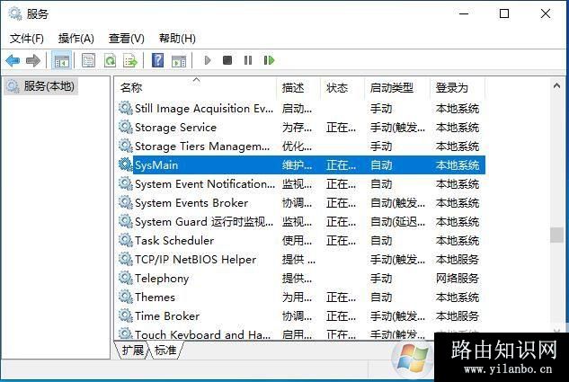The height and width of the screenshot is (382, 569).
Task: Click the gear icon beside System Events Broker
Action: tap(126, 202)
